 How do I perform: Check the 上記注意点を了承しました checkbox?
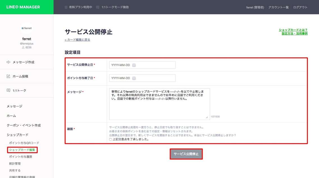coord(111,139)
